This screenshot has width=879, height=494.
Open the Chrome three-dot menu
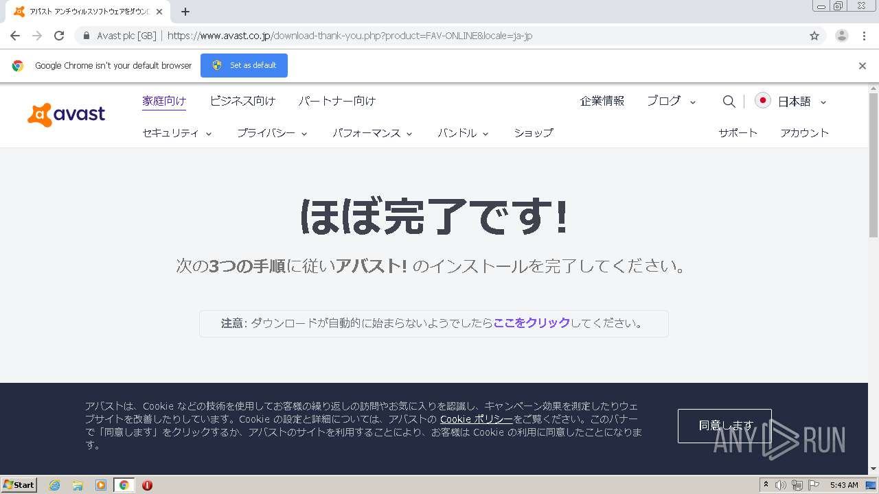click(865, 36)
